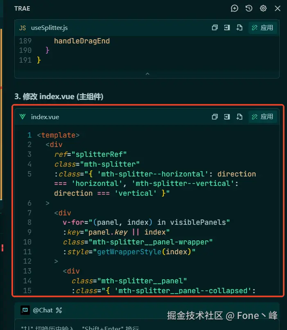Click the index.vue file name header

click(45, 117)
